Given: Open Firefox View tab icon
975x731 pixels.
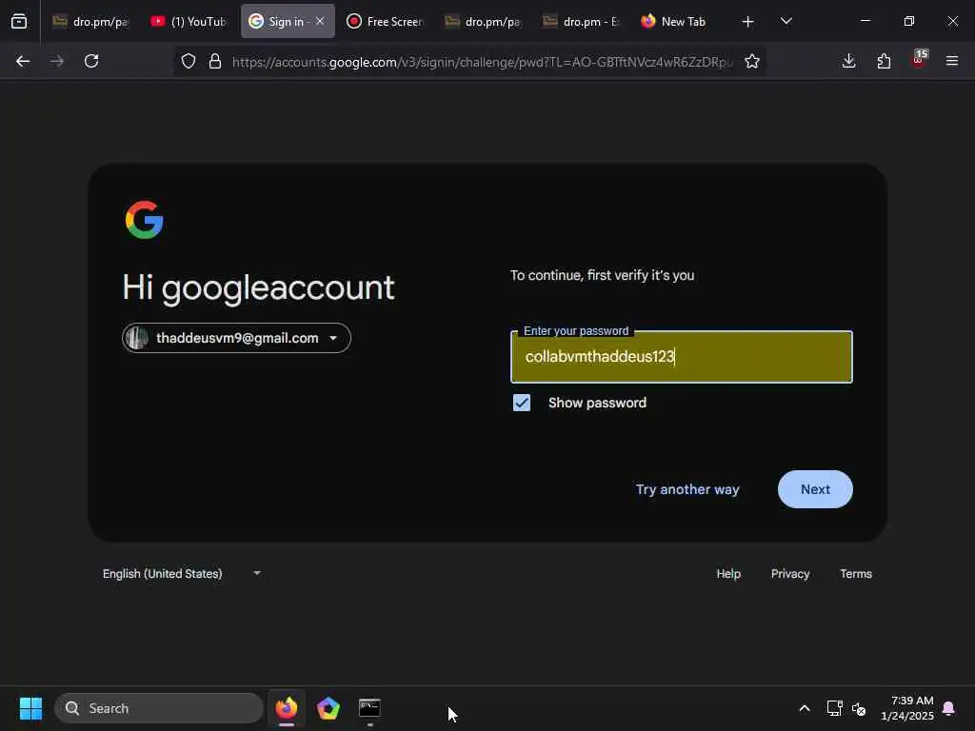Looking at the screenshot, I should [x=19, y=21].
